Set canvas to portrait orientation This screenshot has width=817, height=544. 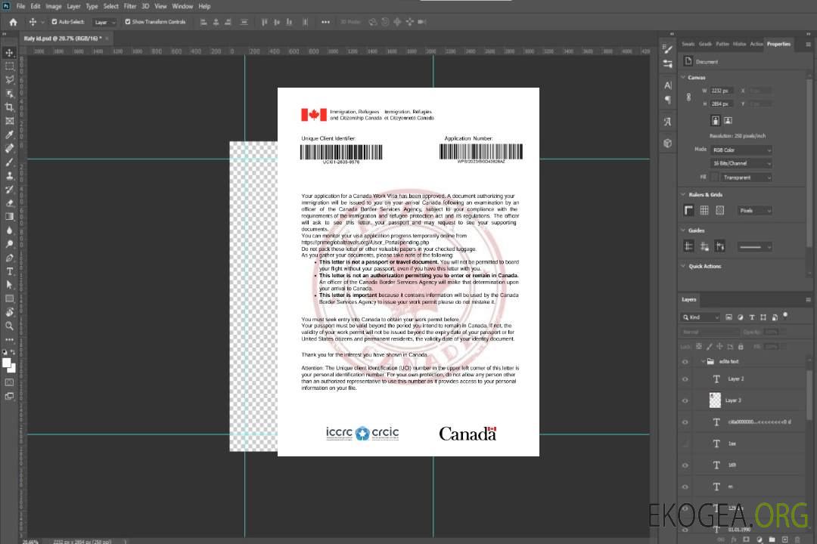point(716,121)
